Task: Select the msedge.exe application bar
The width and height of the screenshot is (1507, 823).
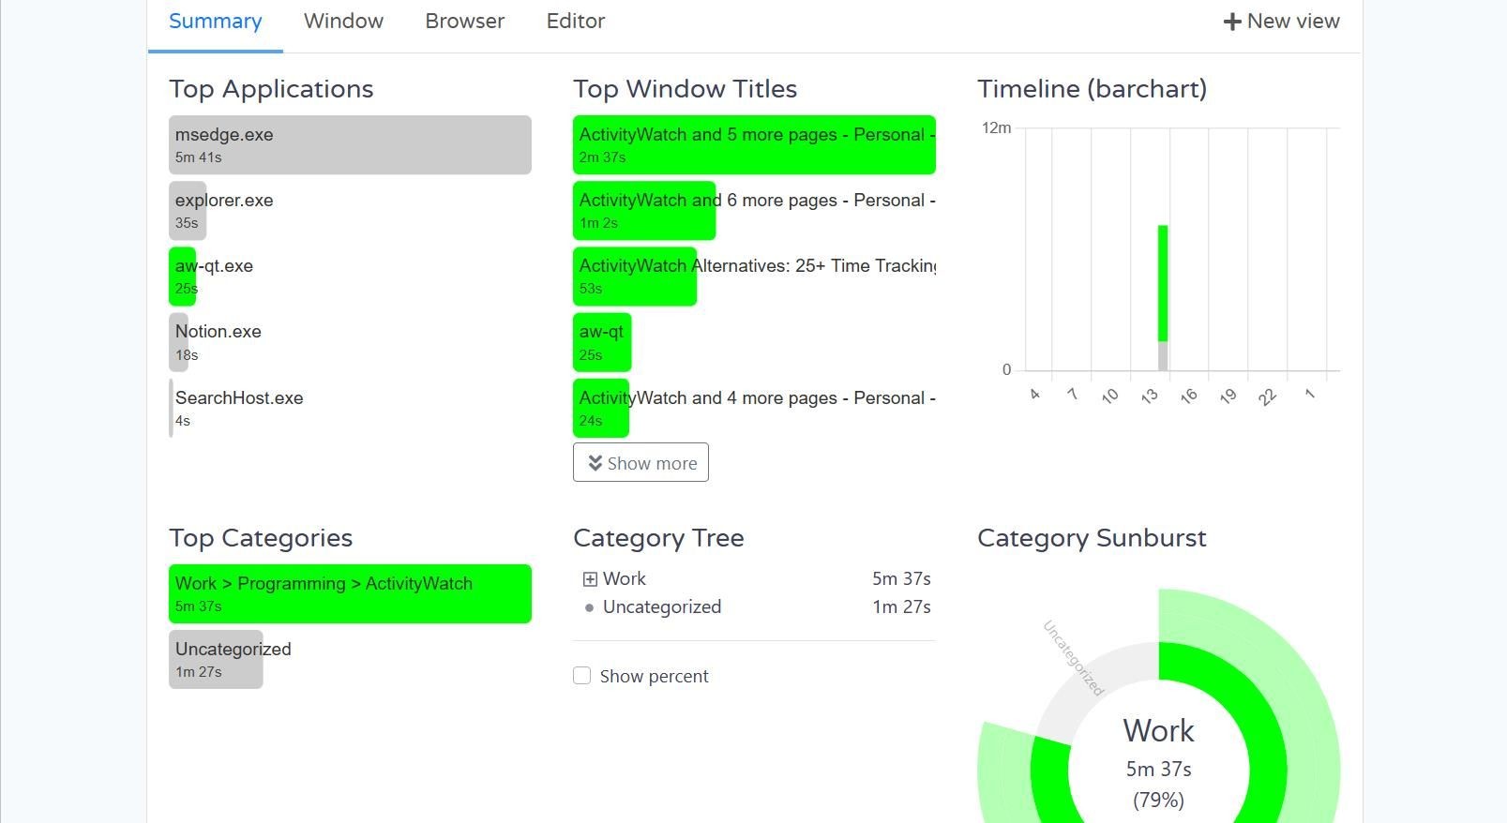Action: point(350,144)
